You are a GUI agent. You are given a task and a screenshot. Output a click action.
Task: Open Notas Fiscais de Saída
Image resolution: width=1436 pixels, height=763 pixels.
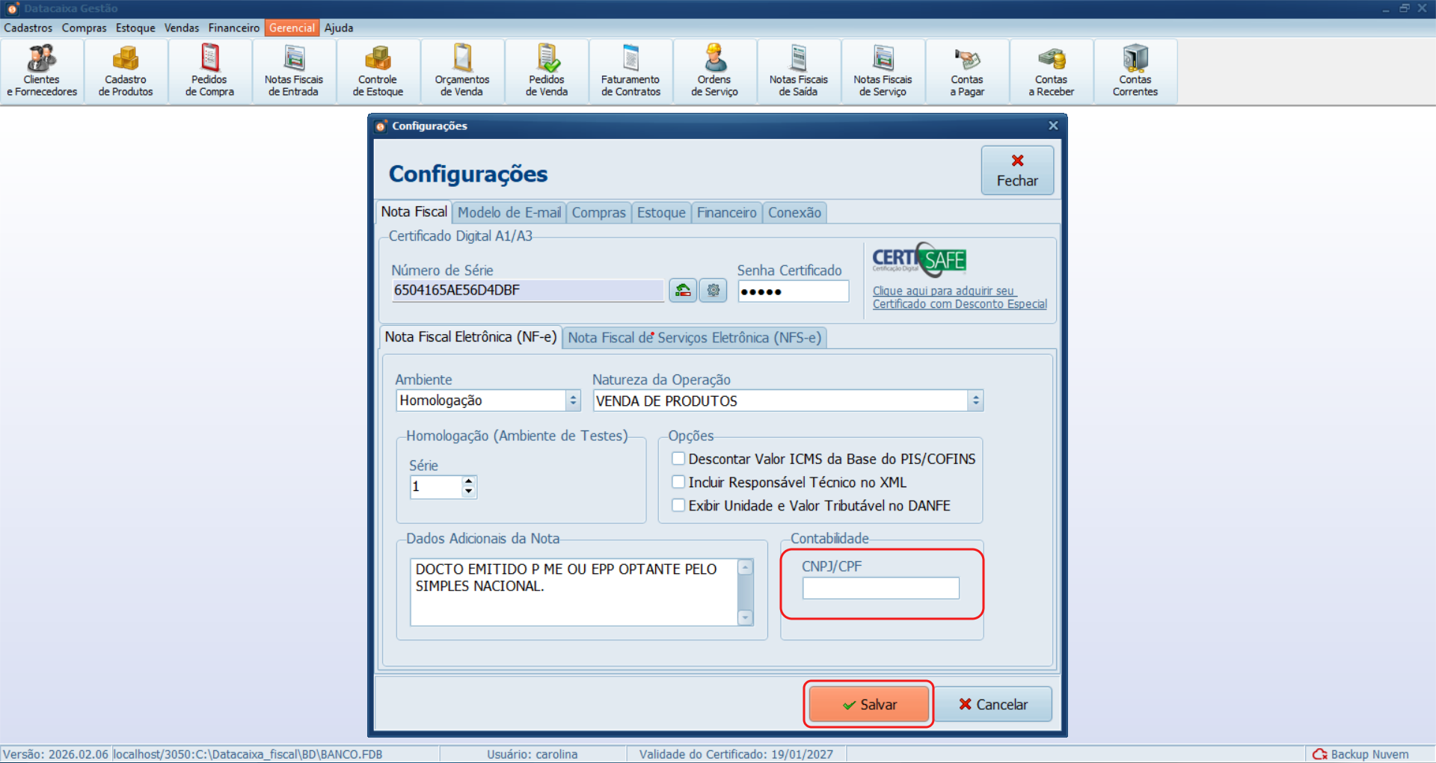pyautogui.click(x=799, y=72)
